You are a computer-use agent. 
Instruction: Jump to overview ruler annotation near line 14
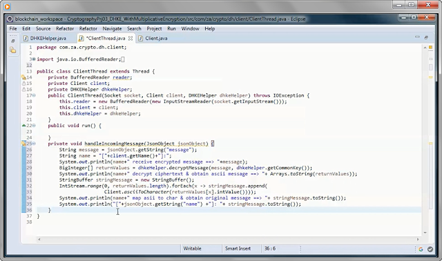(x=431, y=77)
